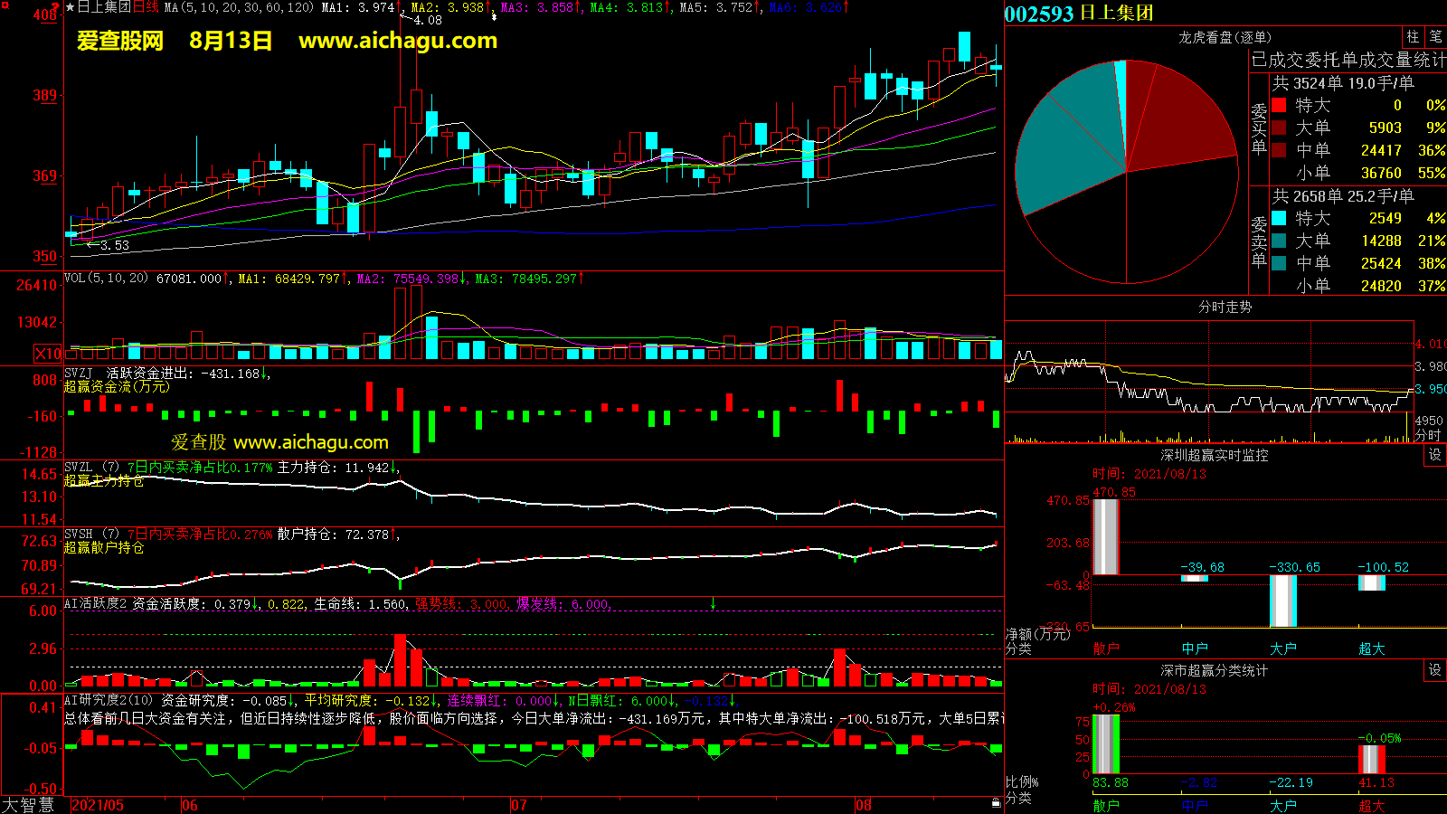The width and height of the screenshot is (1447, 814).
Task: Click the lock icon at bottom of timeline
Action: (996, 802)
